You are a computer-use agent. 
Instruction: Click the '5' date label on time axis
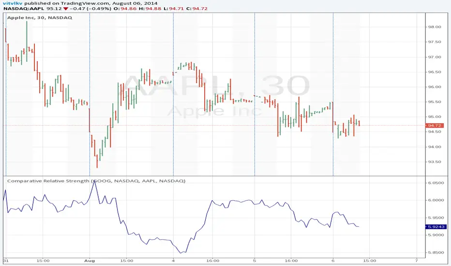pos(255,261)
